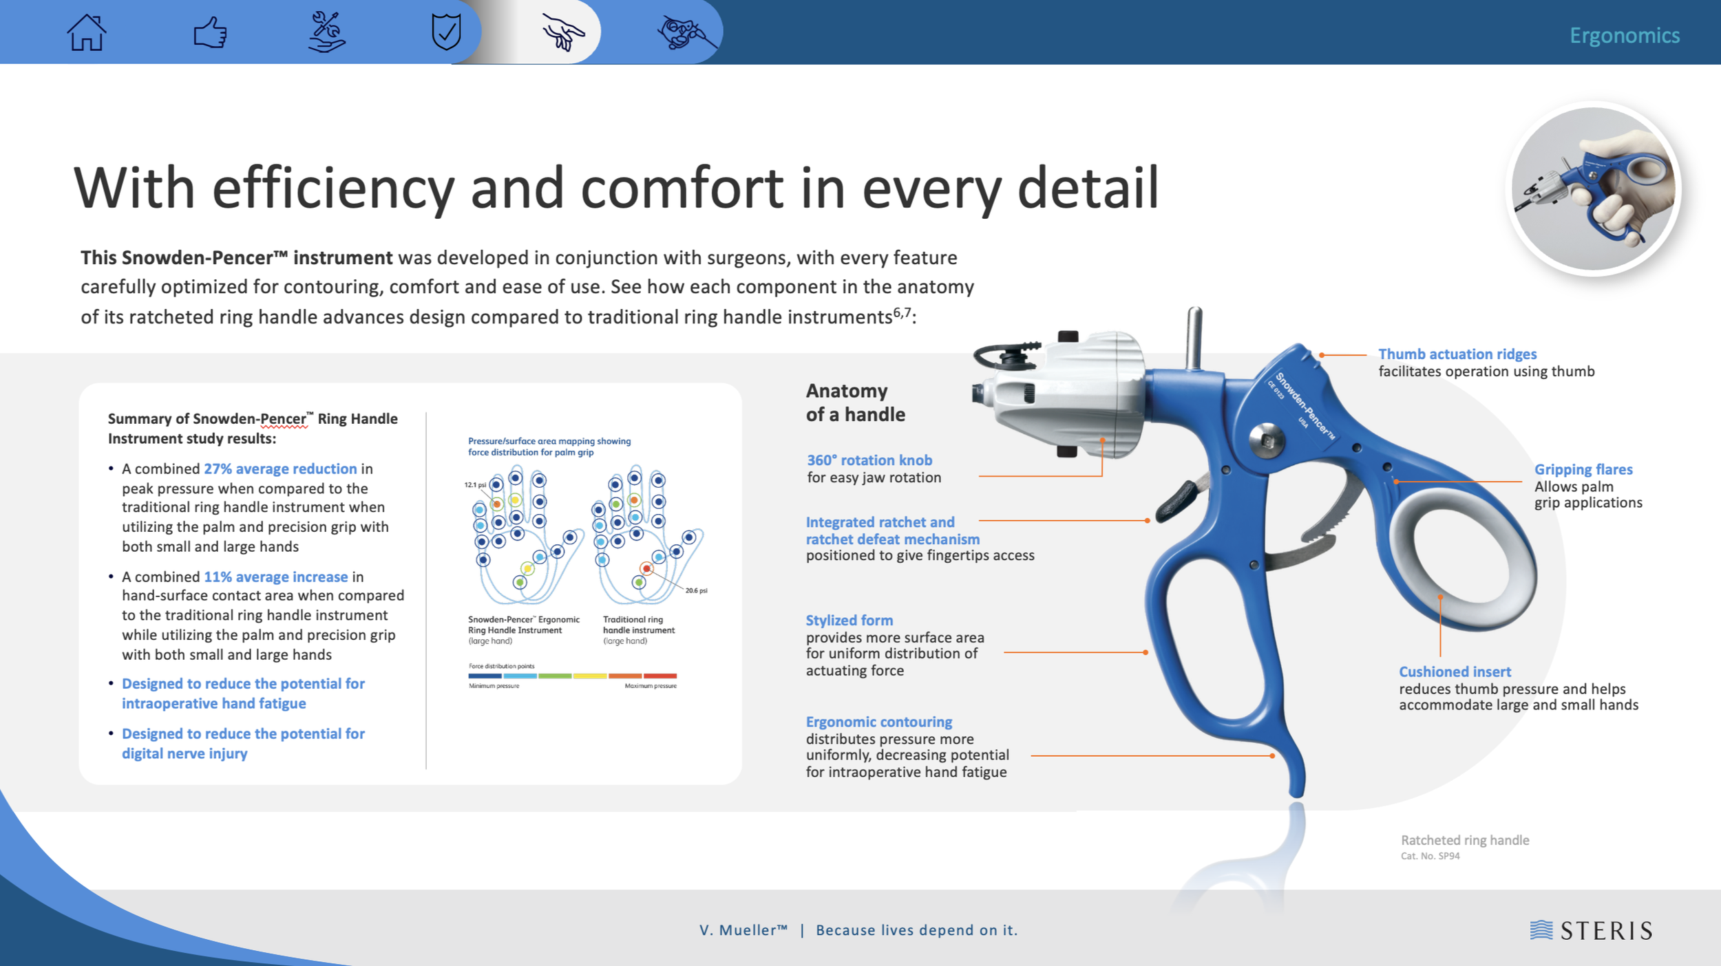The height and width of the screenshot is (966, 1721).
Task: Select Integrated ratchet and ratchet defeat mechanism
Action: click(893, 530)
